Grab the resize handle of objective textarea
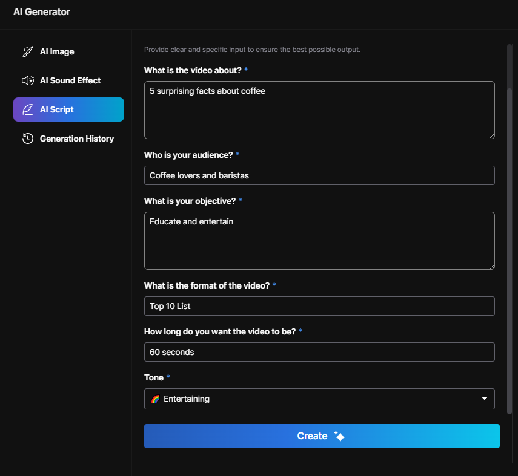Screen dimensions: 518x476 click(x=491, y=266)
